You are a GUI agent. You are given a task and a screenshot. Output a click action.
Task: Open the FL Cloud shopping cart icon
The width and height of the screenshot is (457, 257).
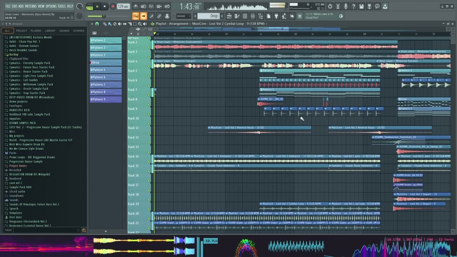(300, 16)
